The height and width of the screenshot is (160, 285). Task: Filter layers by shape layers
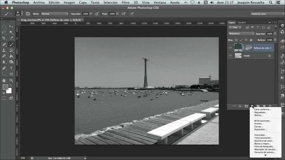263,28
